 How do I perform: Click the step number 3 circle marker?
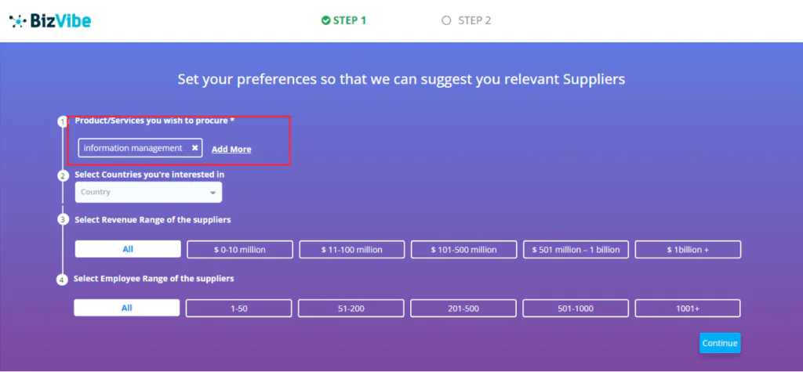pos(63,219)
